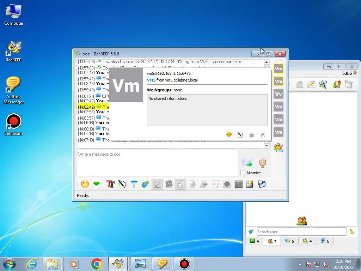
Task: Toggle the word completer dictionary icon
Action: tap(169, 184)
